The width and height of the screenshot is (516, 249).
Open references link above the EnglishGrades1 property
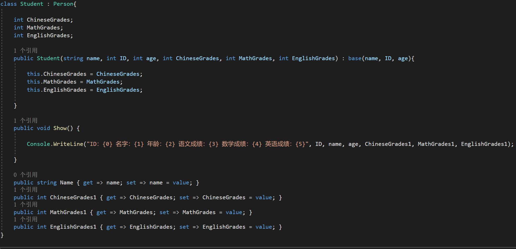(x=26, y=219)
